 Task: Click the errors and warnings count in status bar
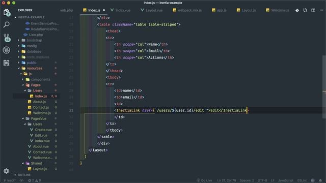pos(35,180)
